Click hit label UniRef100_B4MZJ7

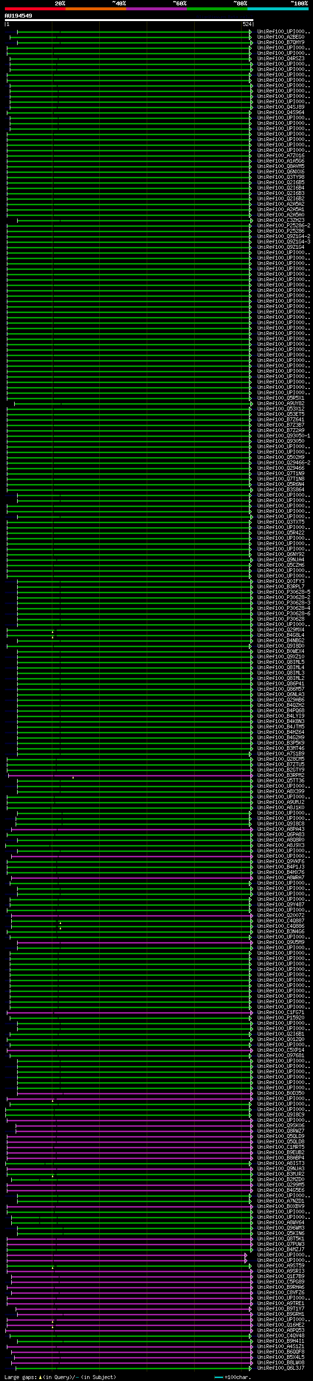tap(281, 1250)
